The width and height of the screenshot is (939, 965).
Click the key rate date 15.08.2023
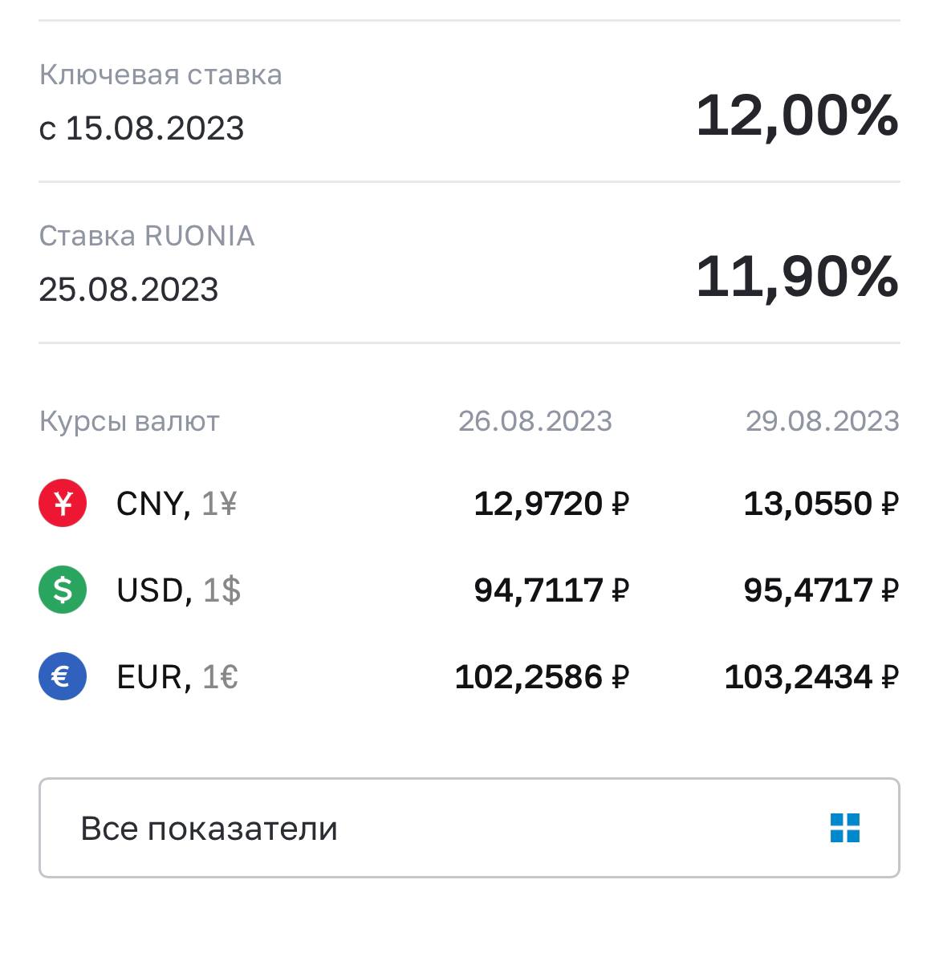(x=142, y=128)
